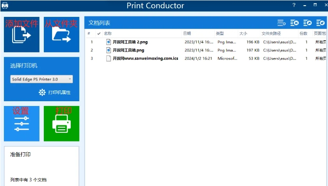The height and width of the screenshot is (186, 328).
Task: Sort by the 大小 column header
Action: 243,33
